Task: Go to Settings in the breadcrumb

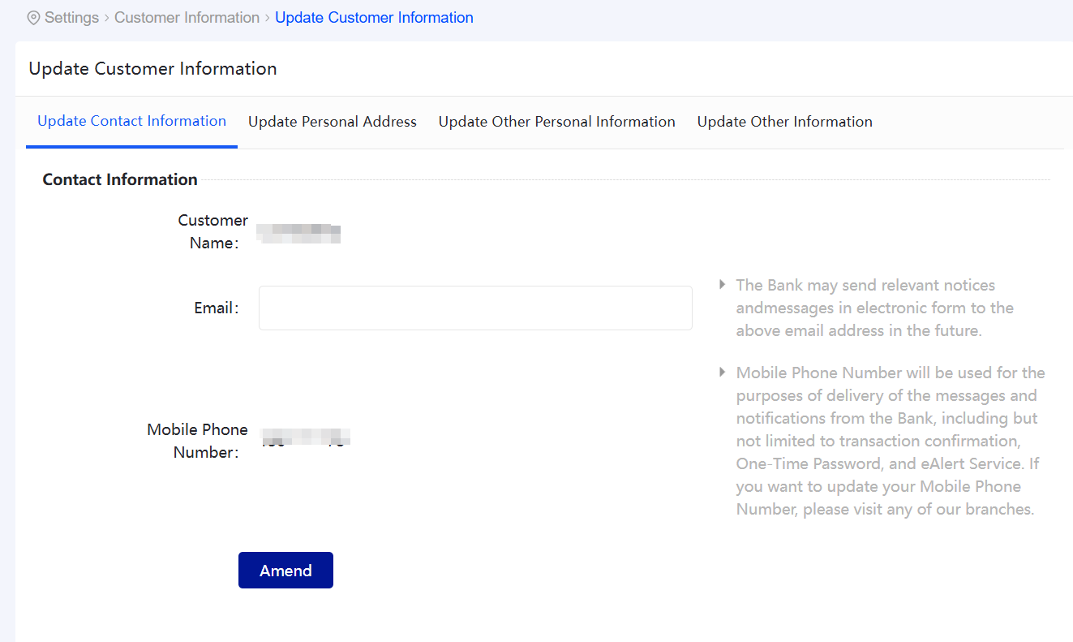Action: (71, 18)
